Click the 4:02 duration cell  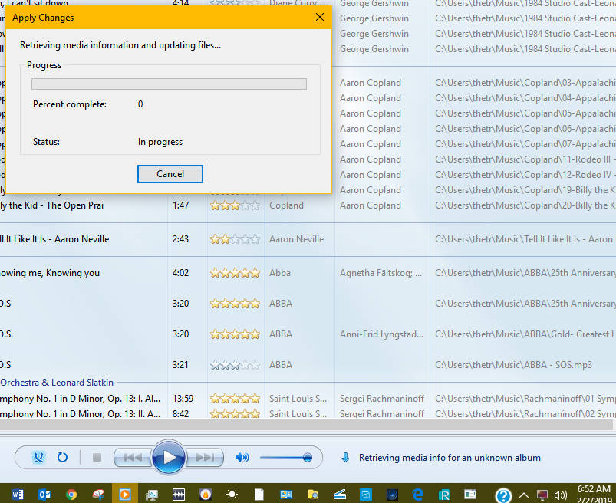(x=180, y=273)
